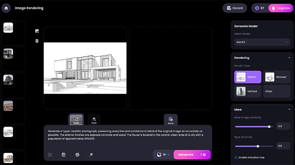Click the Generate Model heading
Screen dimensions: 295x165
click(246, 26)
